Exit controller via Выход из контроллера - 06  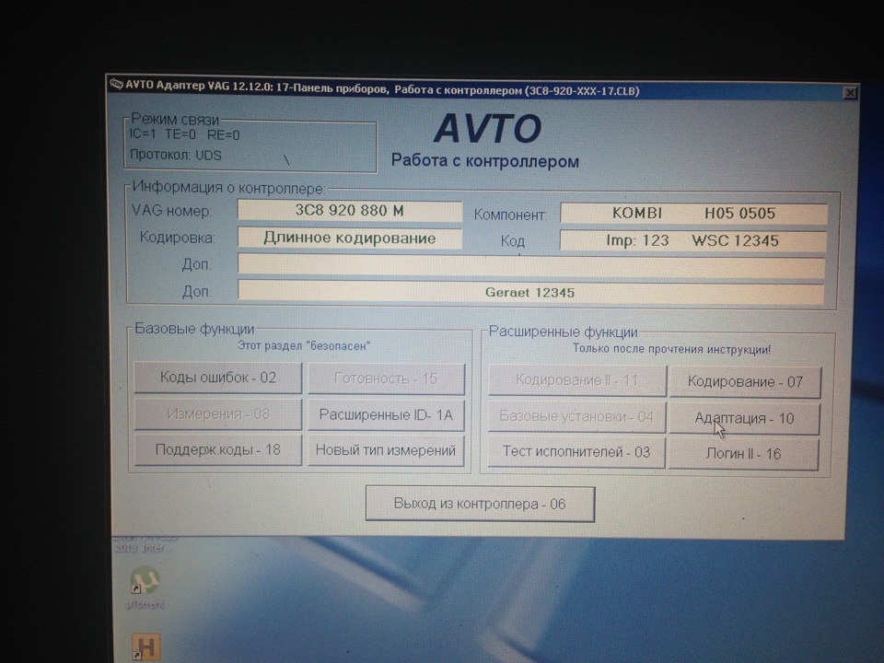pos(480,504)
